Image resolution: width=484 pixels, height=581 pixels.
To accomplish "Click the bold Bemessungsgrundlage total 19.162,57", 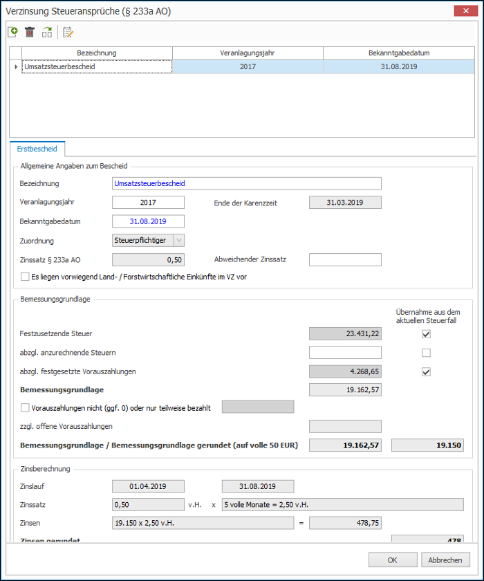I will 345,445.
